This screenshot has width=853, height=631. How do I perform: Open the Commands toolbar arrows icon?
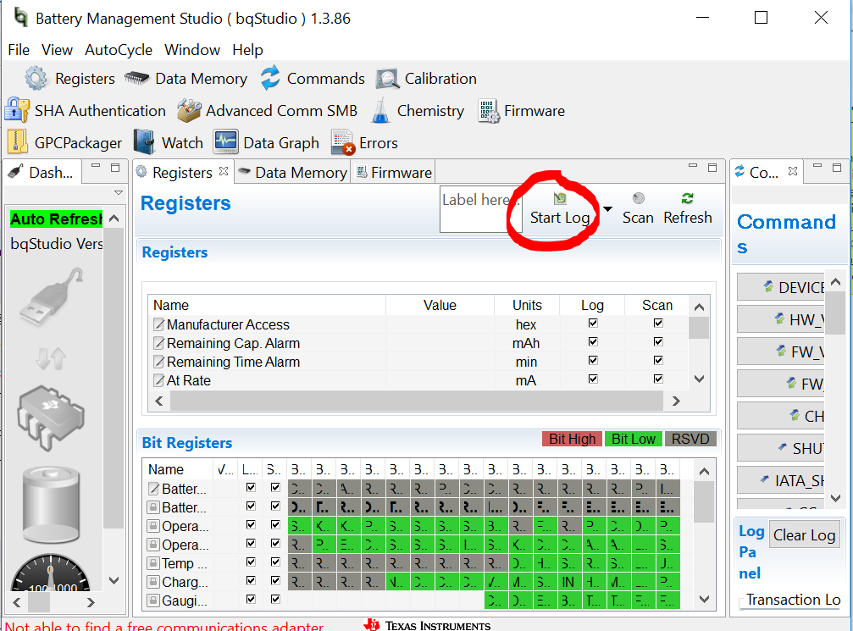(x=270, y=78)
